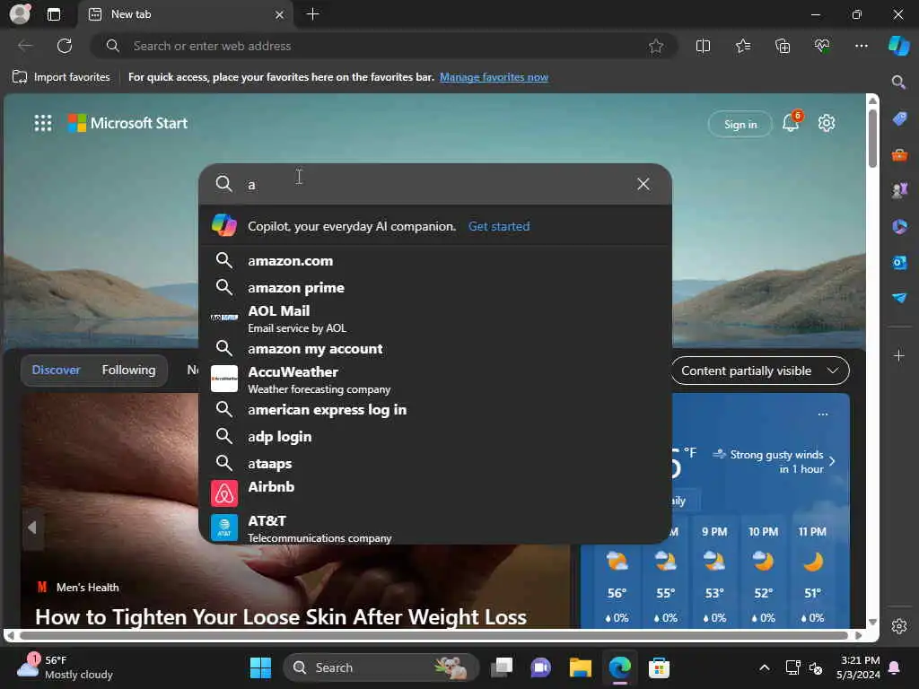Open Outlook in sidebar

899,263
